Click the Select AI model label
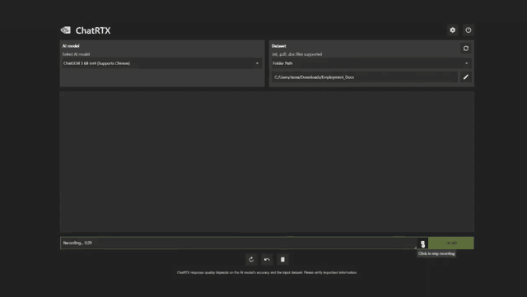This screenshot has width=527, height=297. 76,54
